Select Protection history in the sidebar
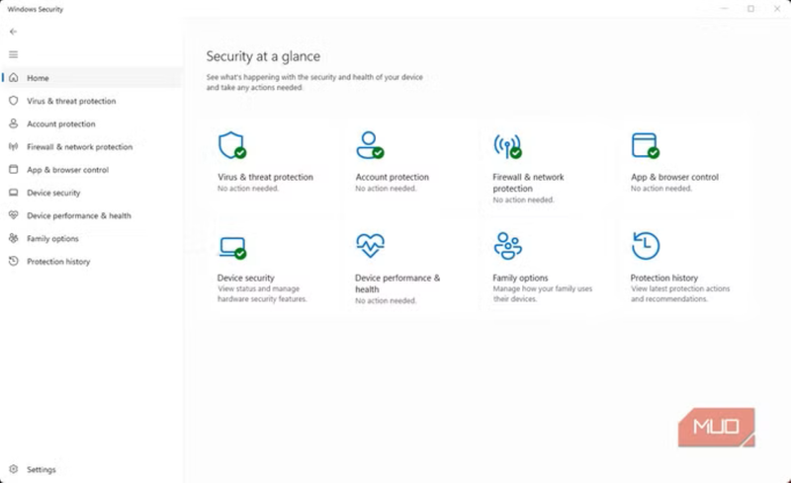The image size is (791, 483). [x=92, y=261]
